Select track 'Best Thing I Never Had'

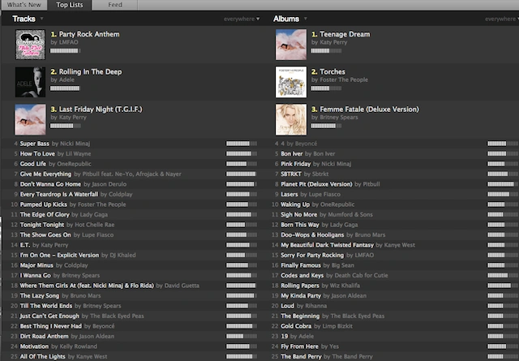[50, 326]
